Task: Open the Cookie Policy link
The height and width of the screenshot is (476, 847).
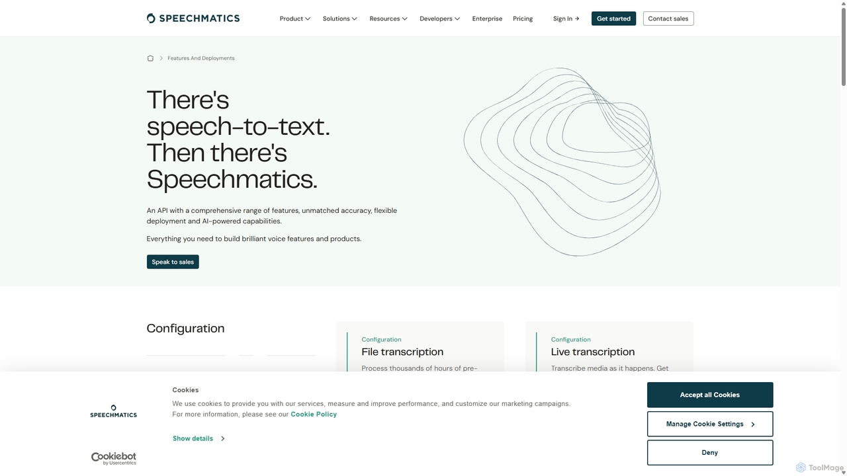Action: click(x=314, y=414)
